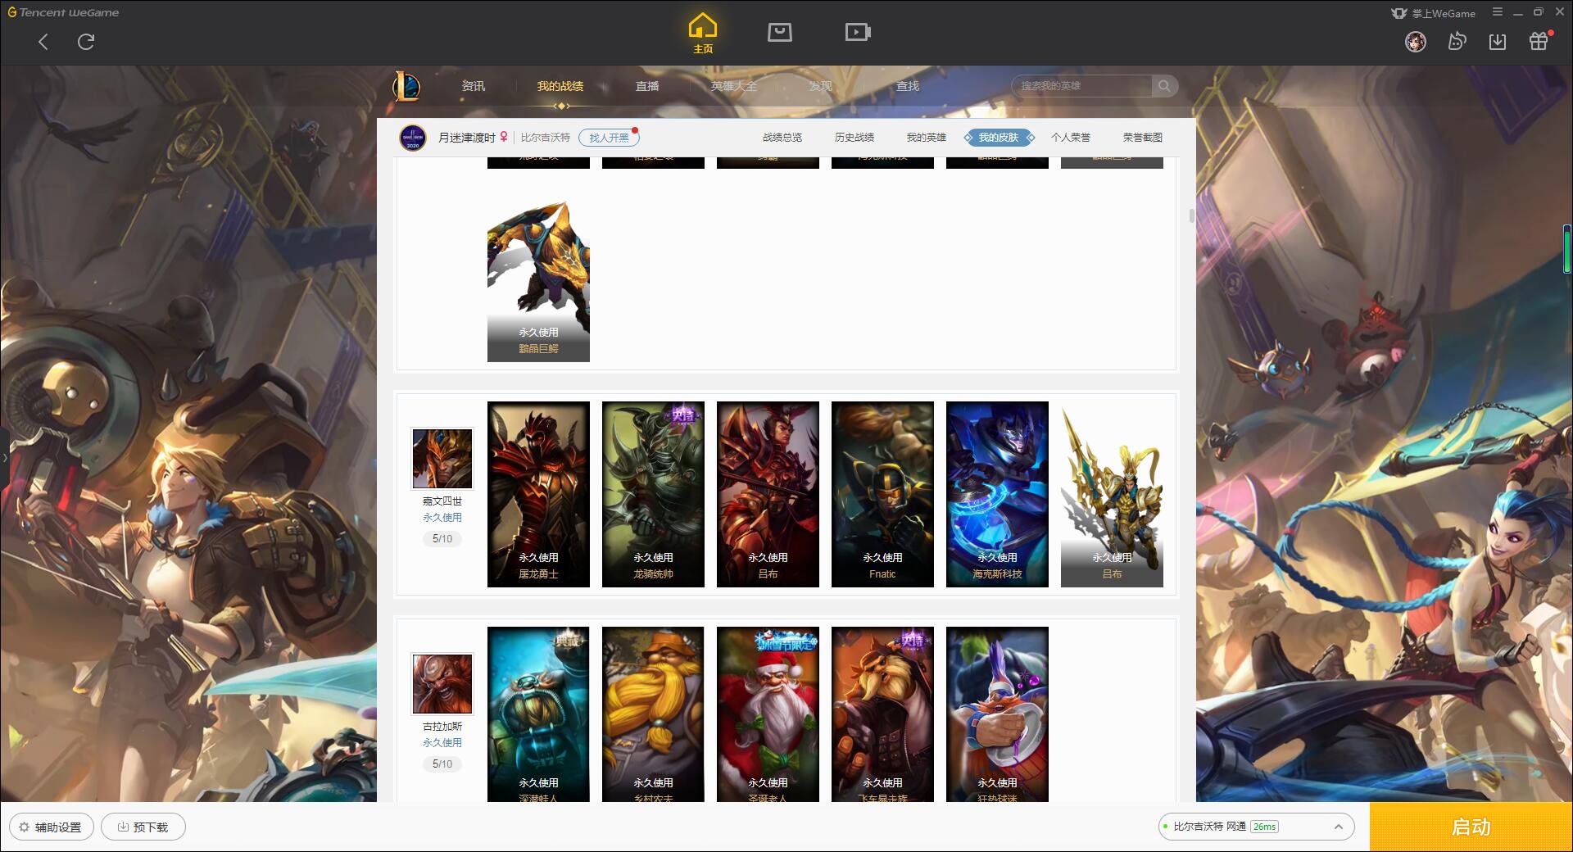This screenshot has width=1573, height=852.
Task: Select the 我的皮肤 sub-tab
Action: (999, 138)
